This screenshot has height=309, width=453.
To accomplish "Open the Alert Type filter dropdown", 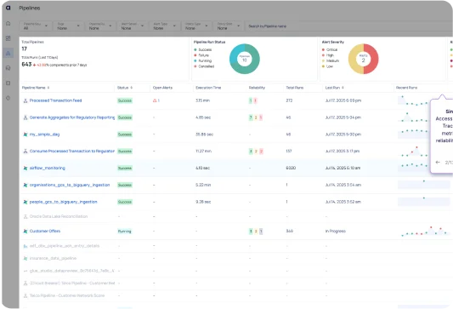I will (165, 26).
